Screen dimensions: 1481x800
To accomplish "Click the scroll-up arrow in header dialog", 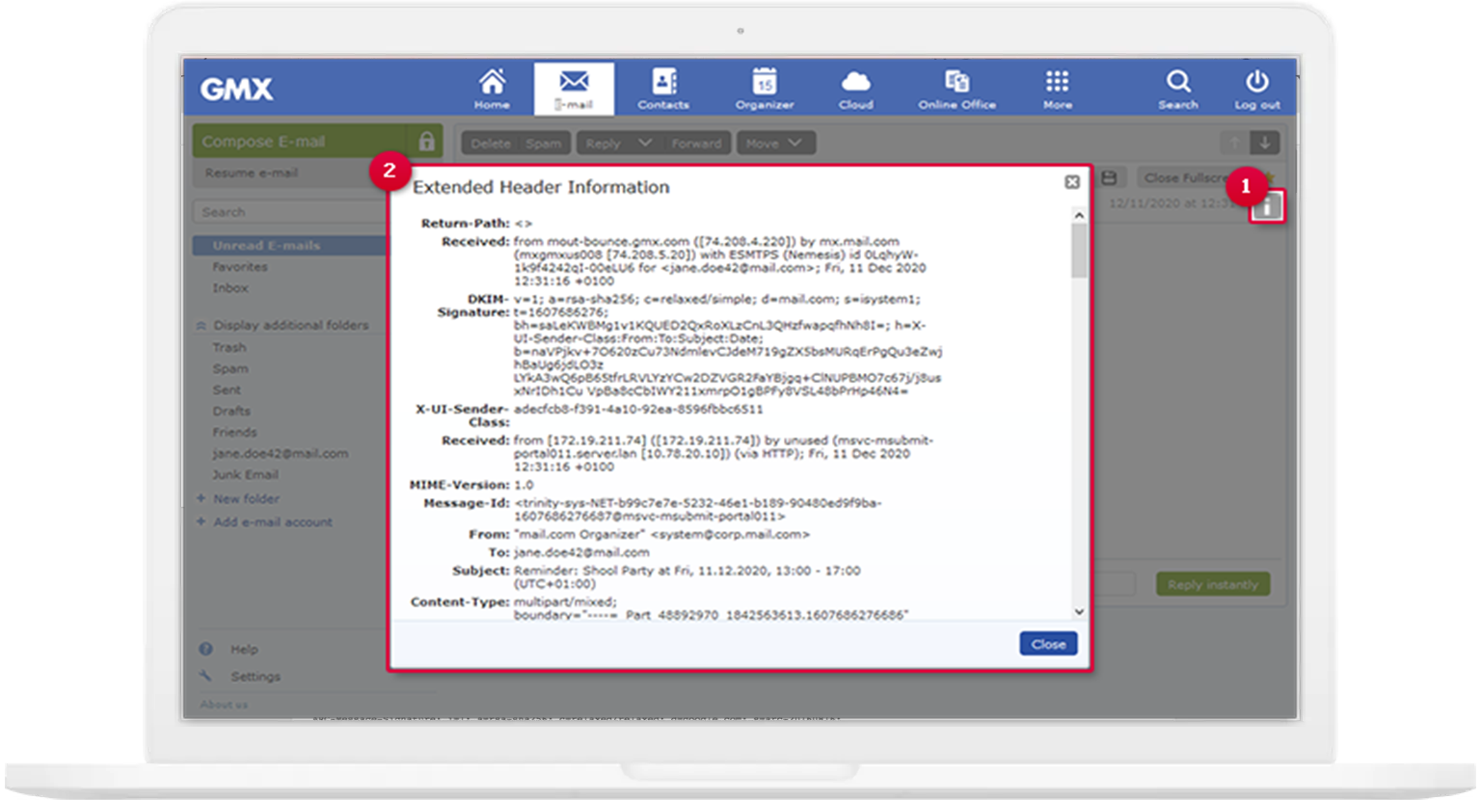I will coord(1079,216).
